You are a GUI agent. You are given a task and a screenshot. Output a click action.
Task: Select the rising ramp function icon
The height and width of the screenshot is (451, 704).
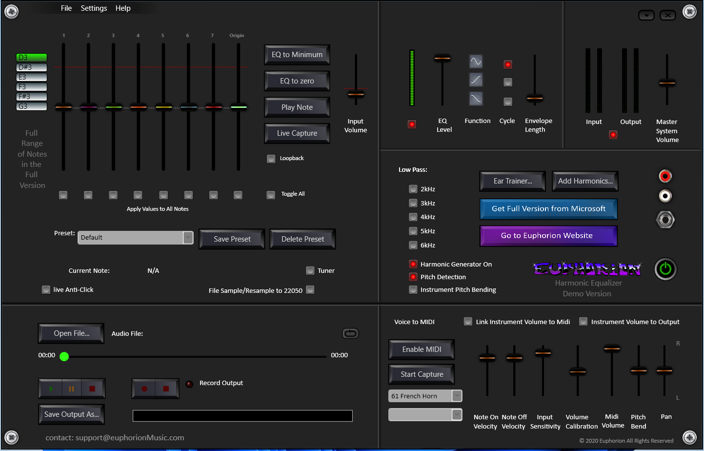point(475,80)
